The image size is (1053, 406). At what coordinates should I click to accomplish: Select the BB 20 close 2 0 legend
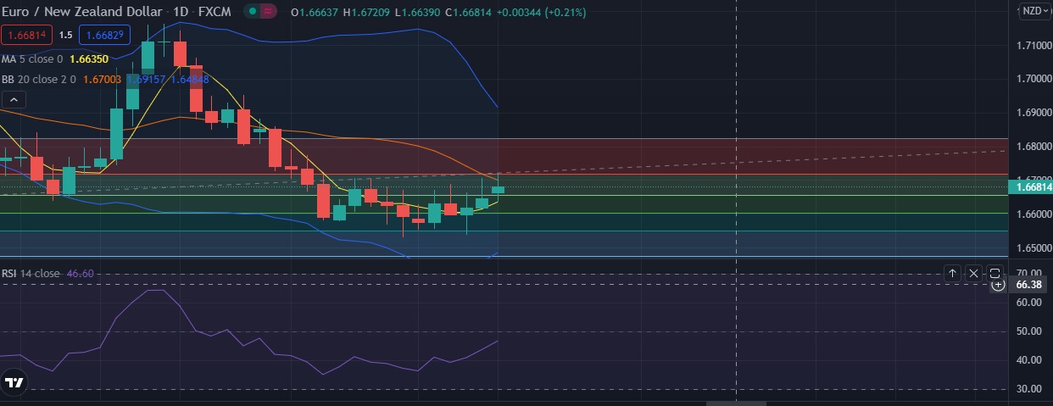pos(39,79)
